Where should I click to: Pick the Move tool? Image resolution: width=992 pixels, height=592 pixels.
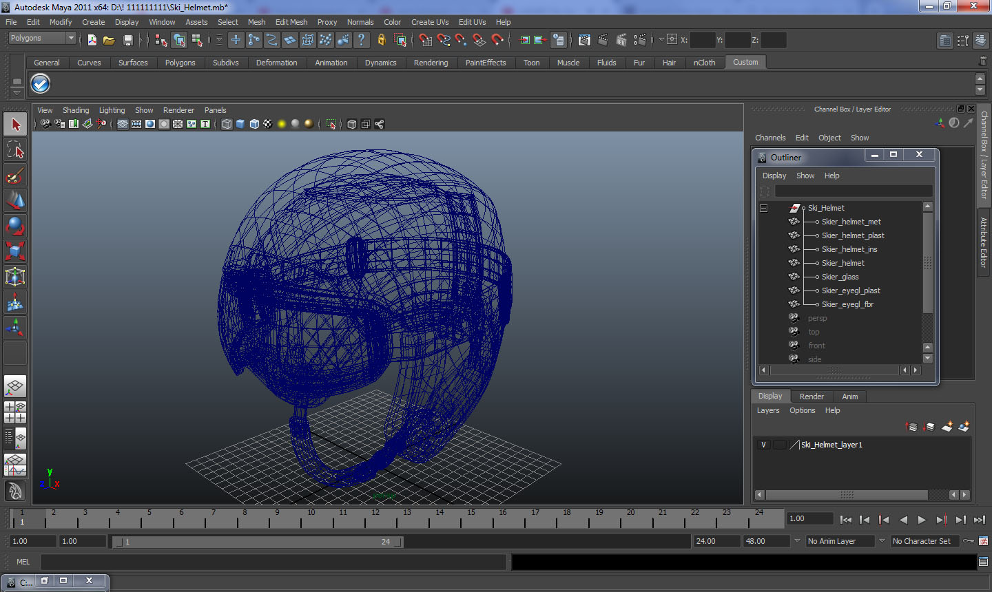[x=15, y=201]
